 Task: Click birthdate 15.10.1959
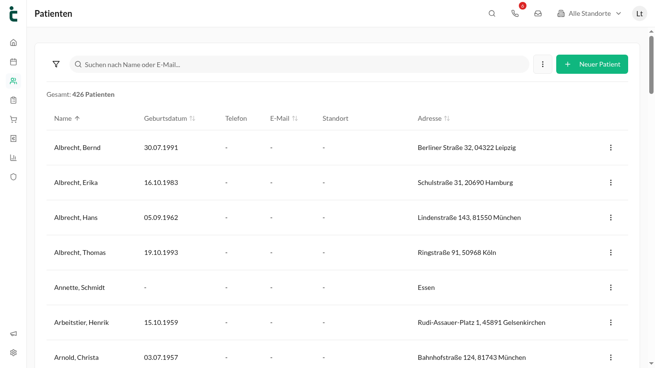point(161,322)
